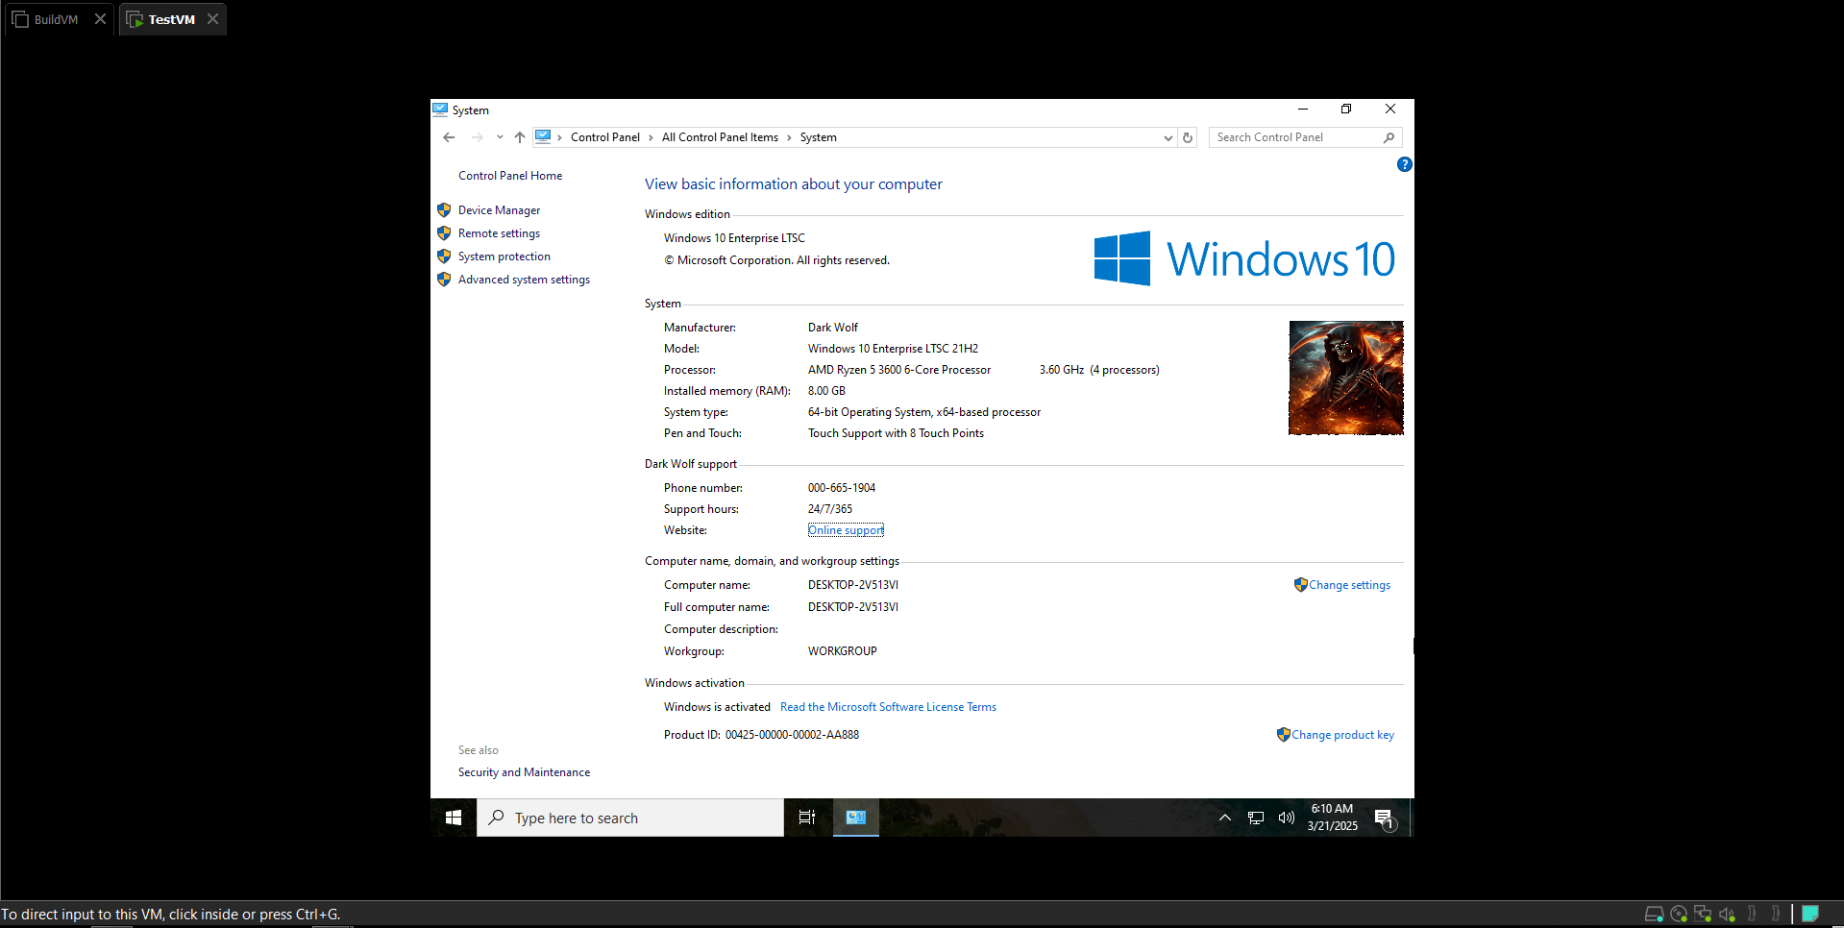1844x928 pixels.
Task: Click the TestVM tab icon
Action: [135, 19]
